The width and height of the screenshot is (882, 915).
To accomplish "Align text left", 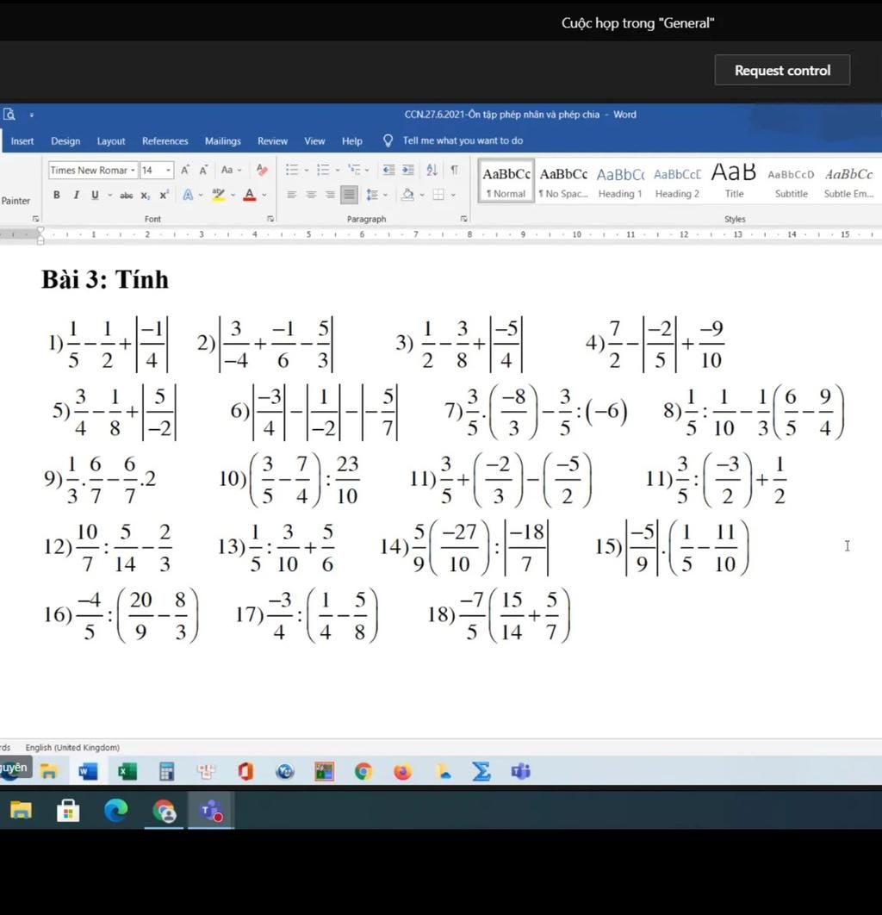I will [292, 195].
